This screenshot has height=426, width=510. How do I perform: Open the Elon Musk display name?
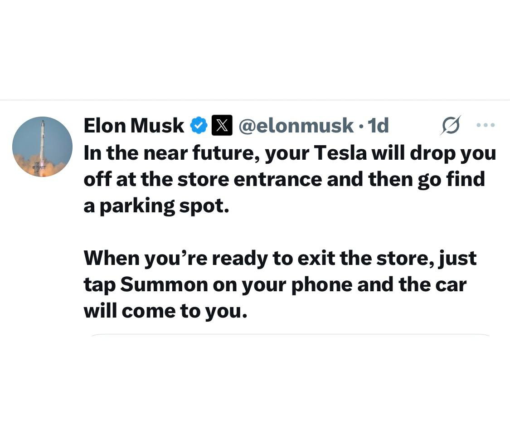pyautogui.click(x=134, y=126)
